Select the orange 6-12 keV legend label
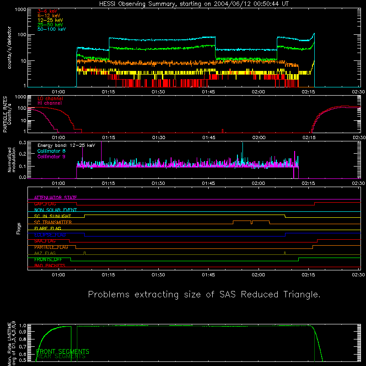Image resolution: width=366 pixels, height=366 pixels. 48,16
